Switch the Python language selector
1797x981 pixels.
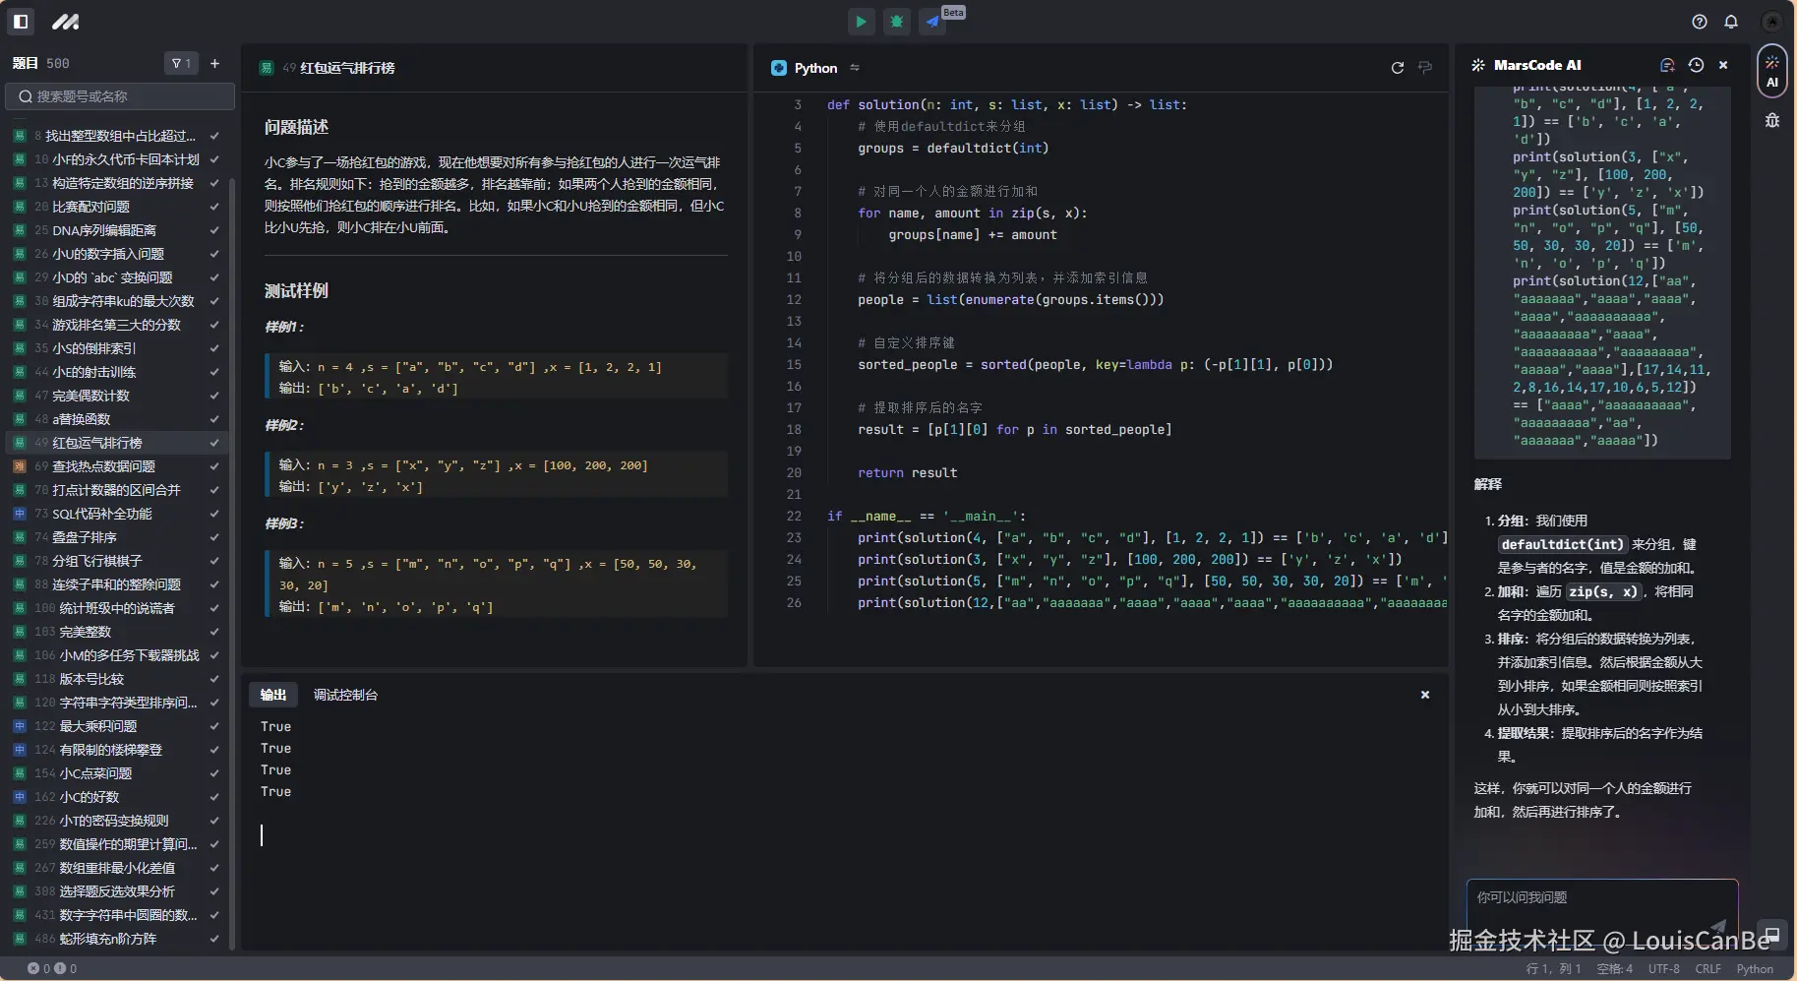(815, 68)
